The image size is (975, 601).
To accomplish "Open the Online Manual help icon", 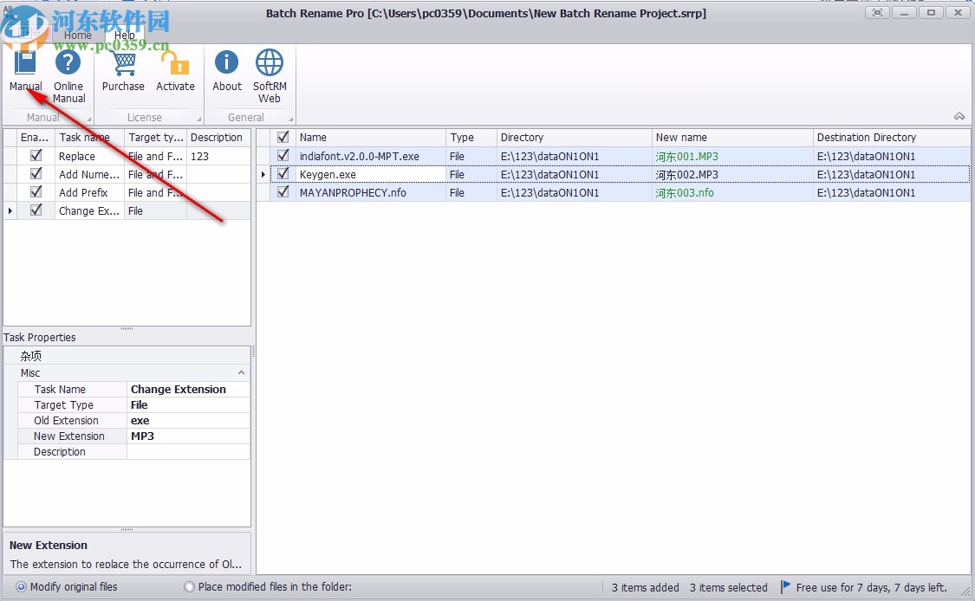I will [x=68, y=64].
